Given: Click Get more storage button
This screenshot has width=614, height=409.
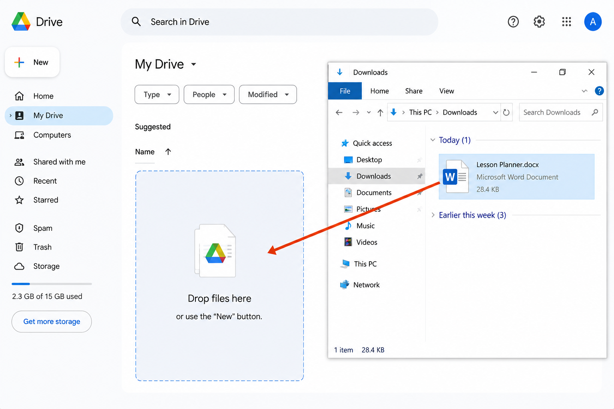Looking at the screenshot, I should [52, 322].
